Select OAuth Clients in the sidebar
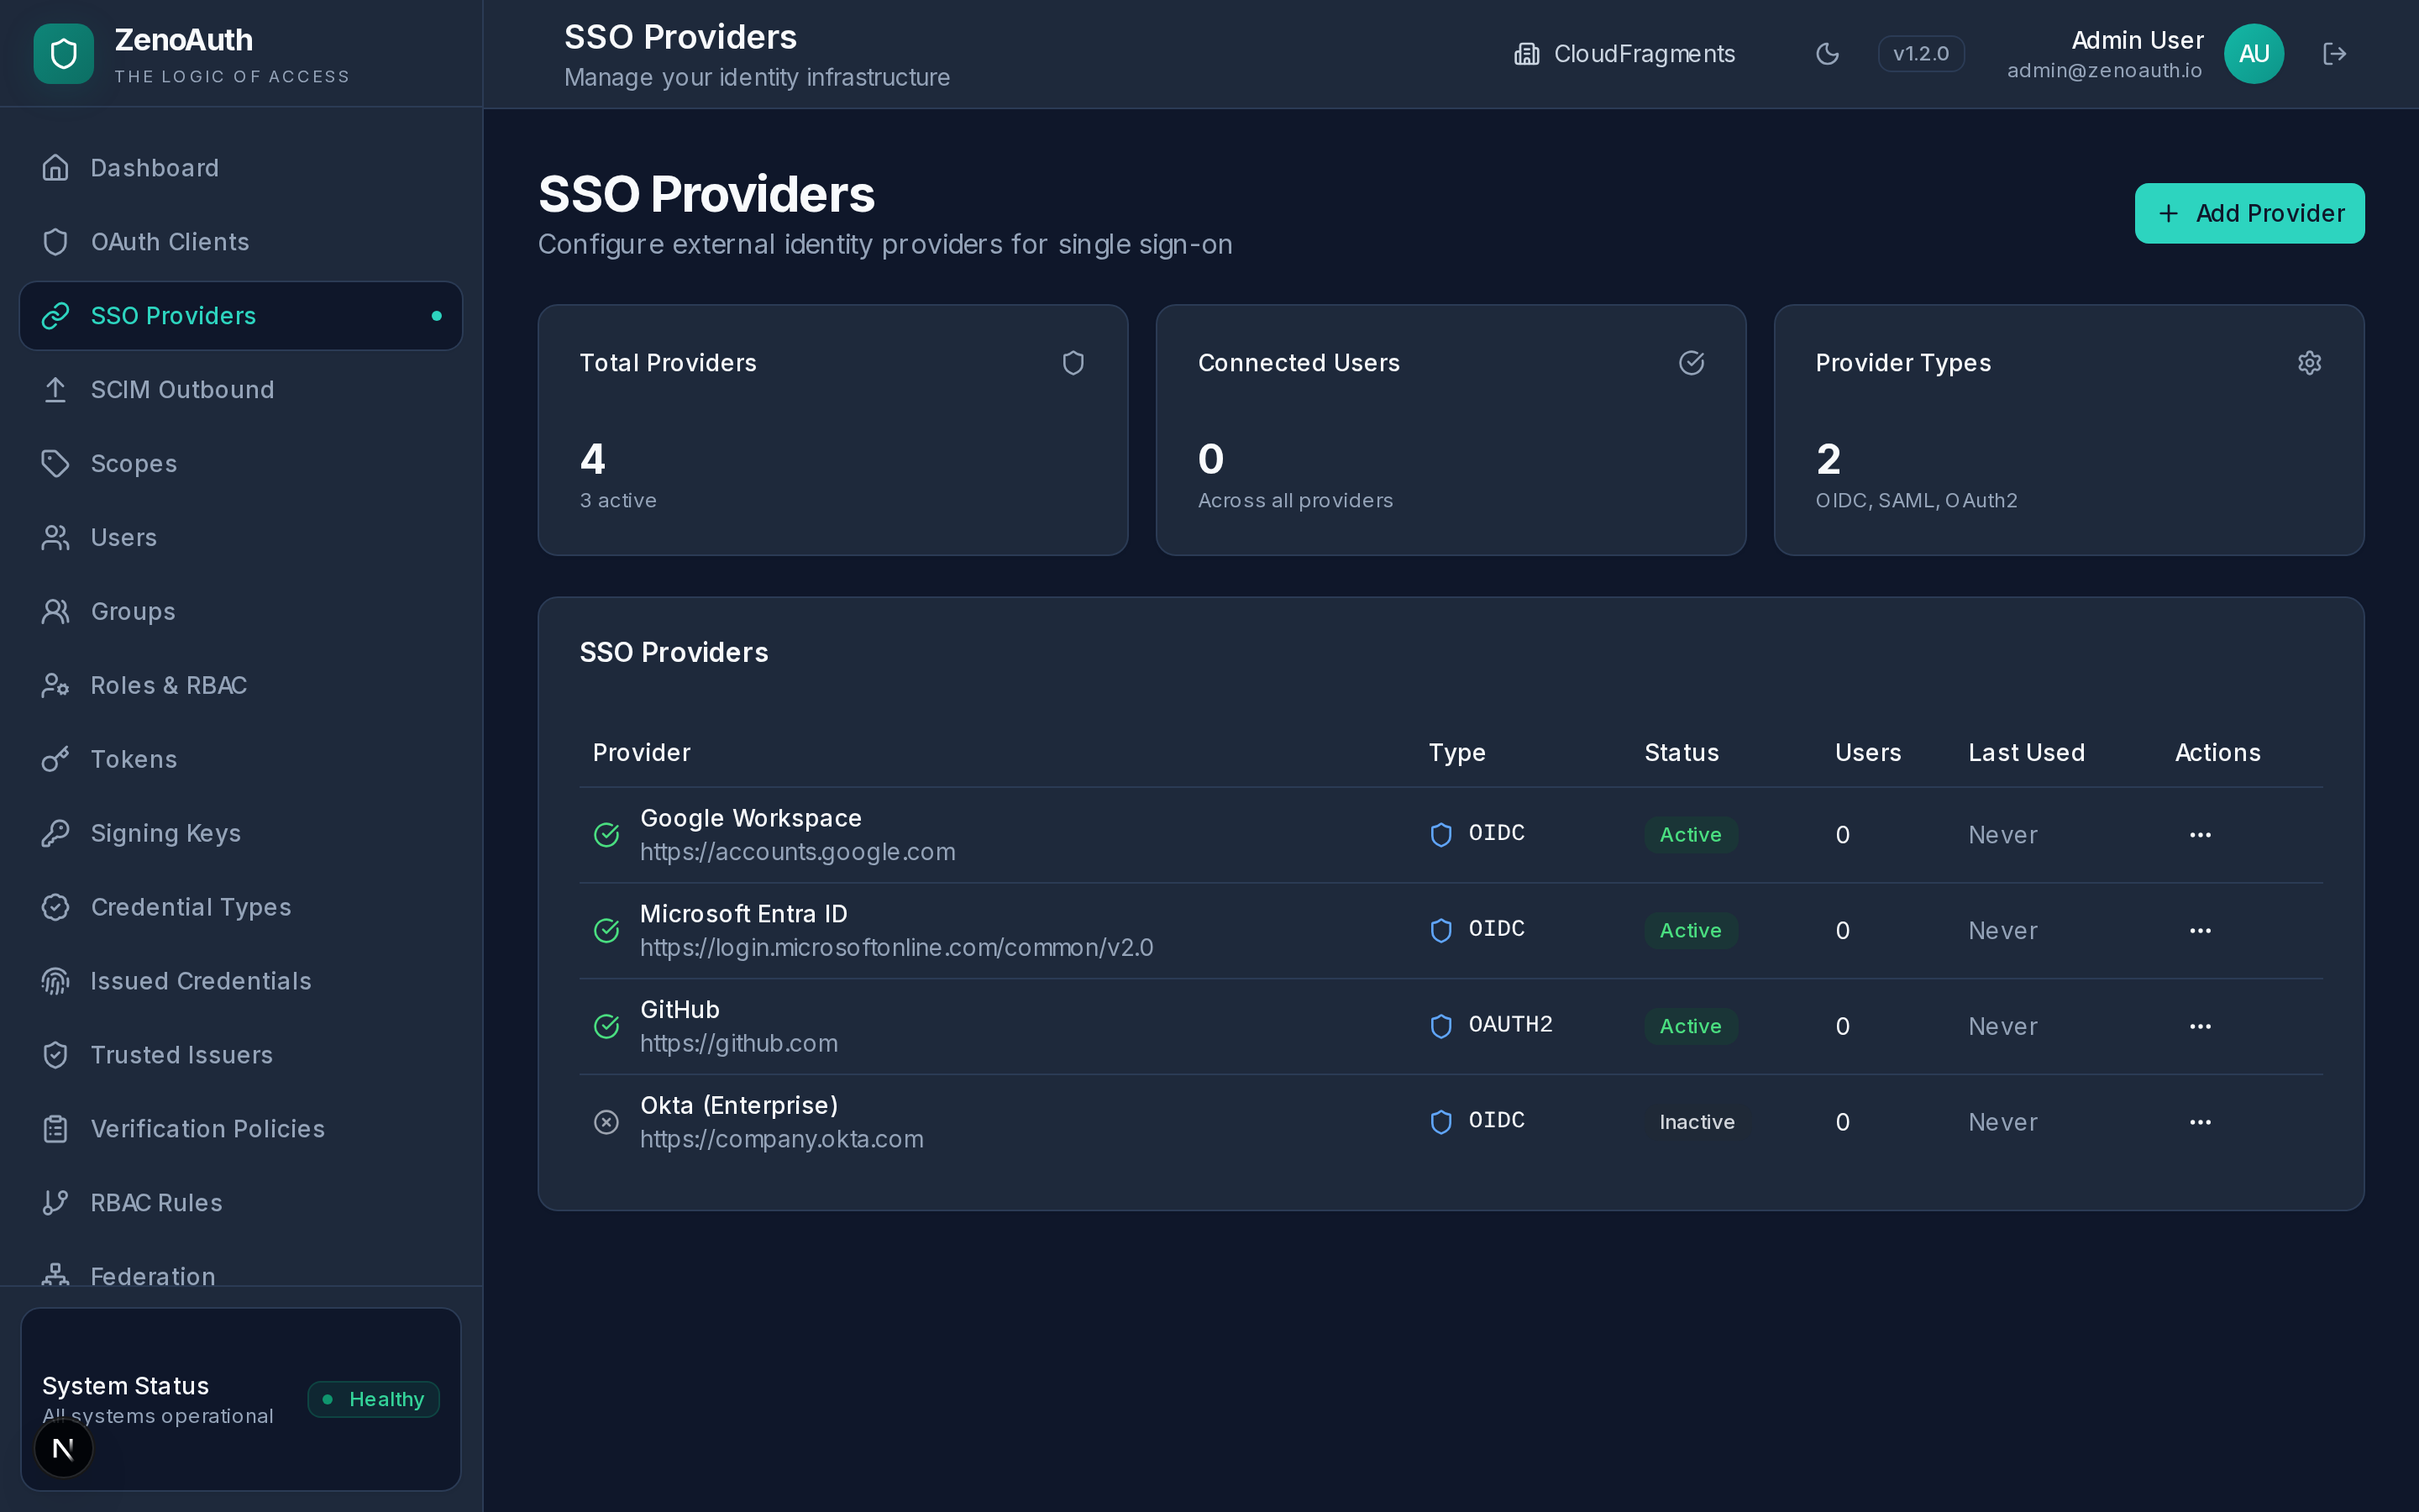Viewport: 2419px width, 1512px height. (170, 241)
